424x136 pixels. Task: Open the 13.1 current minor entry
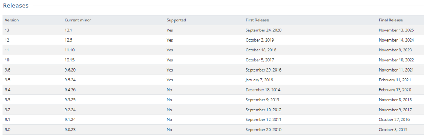(69, 30)
